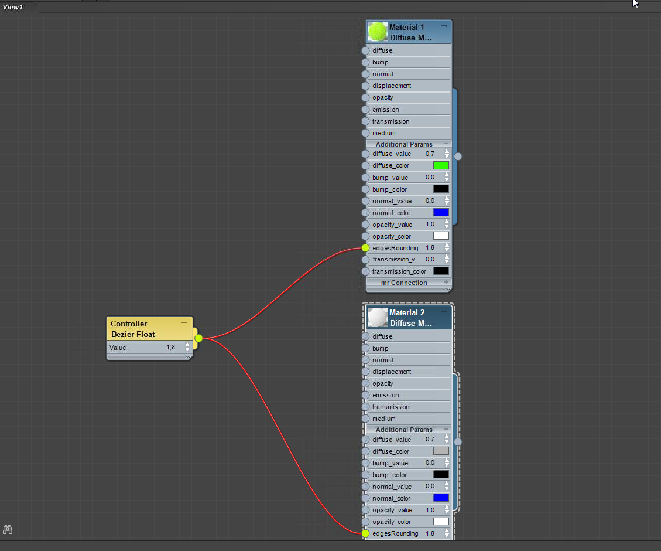Open Material 1 transmission_color black swatch
This screenshot has width=661, height=551.
click(441, 271)
